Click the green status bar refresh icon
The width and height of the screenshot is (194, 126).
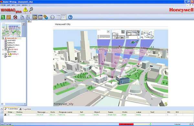coord(150,124)
